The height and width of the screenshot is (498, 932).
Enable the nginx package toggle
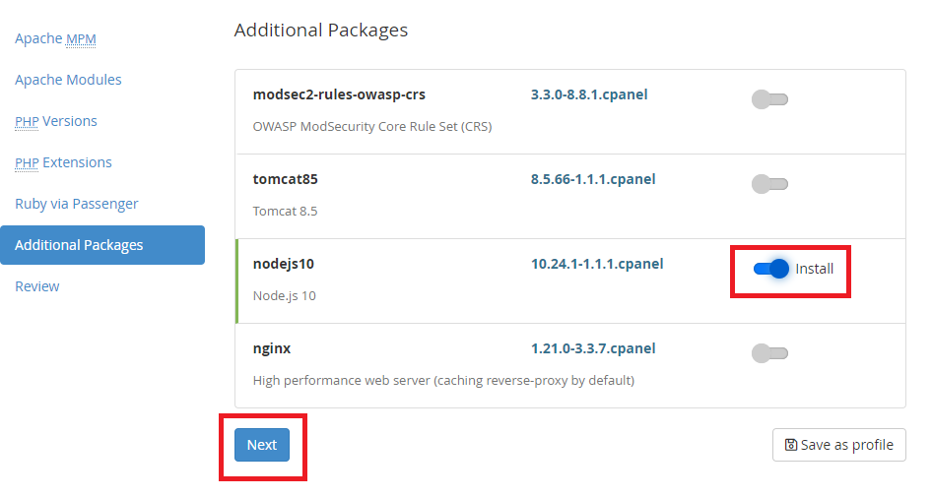(769, 353)
